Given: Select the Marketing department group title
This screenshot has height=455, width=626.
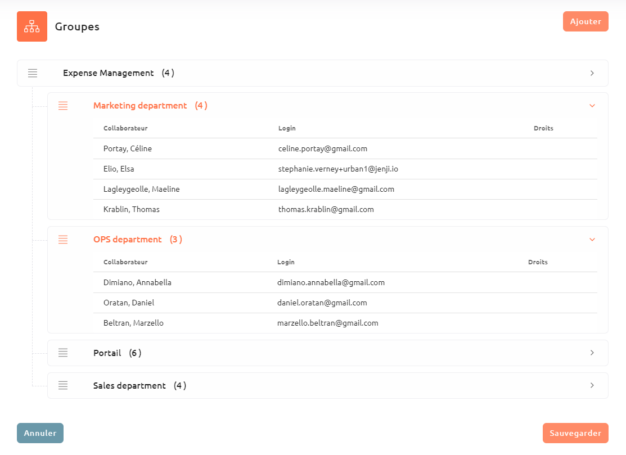Looking at the screenshot, I should (x=140, y=106).
